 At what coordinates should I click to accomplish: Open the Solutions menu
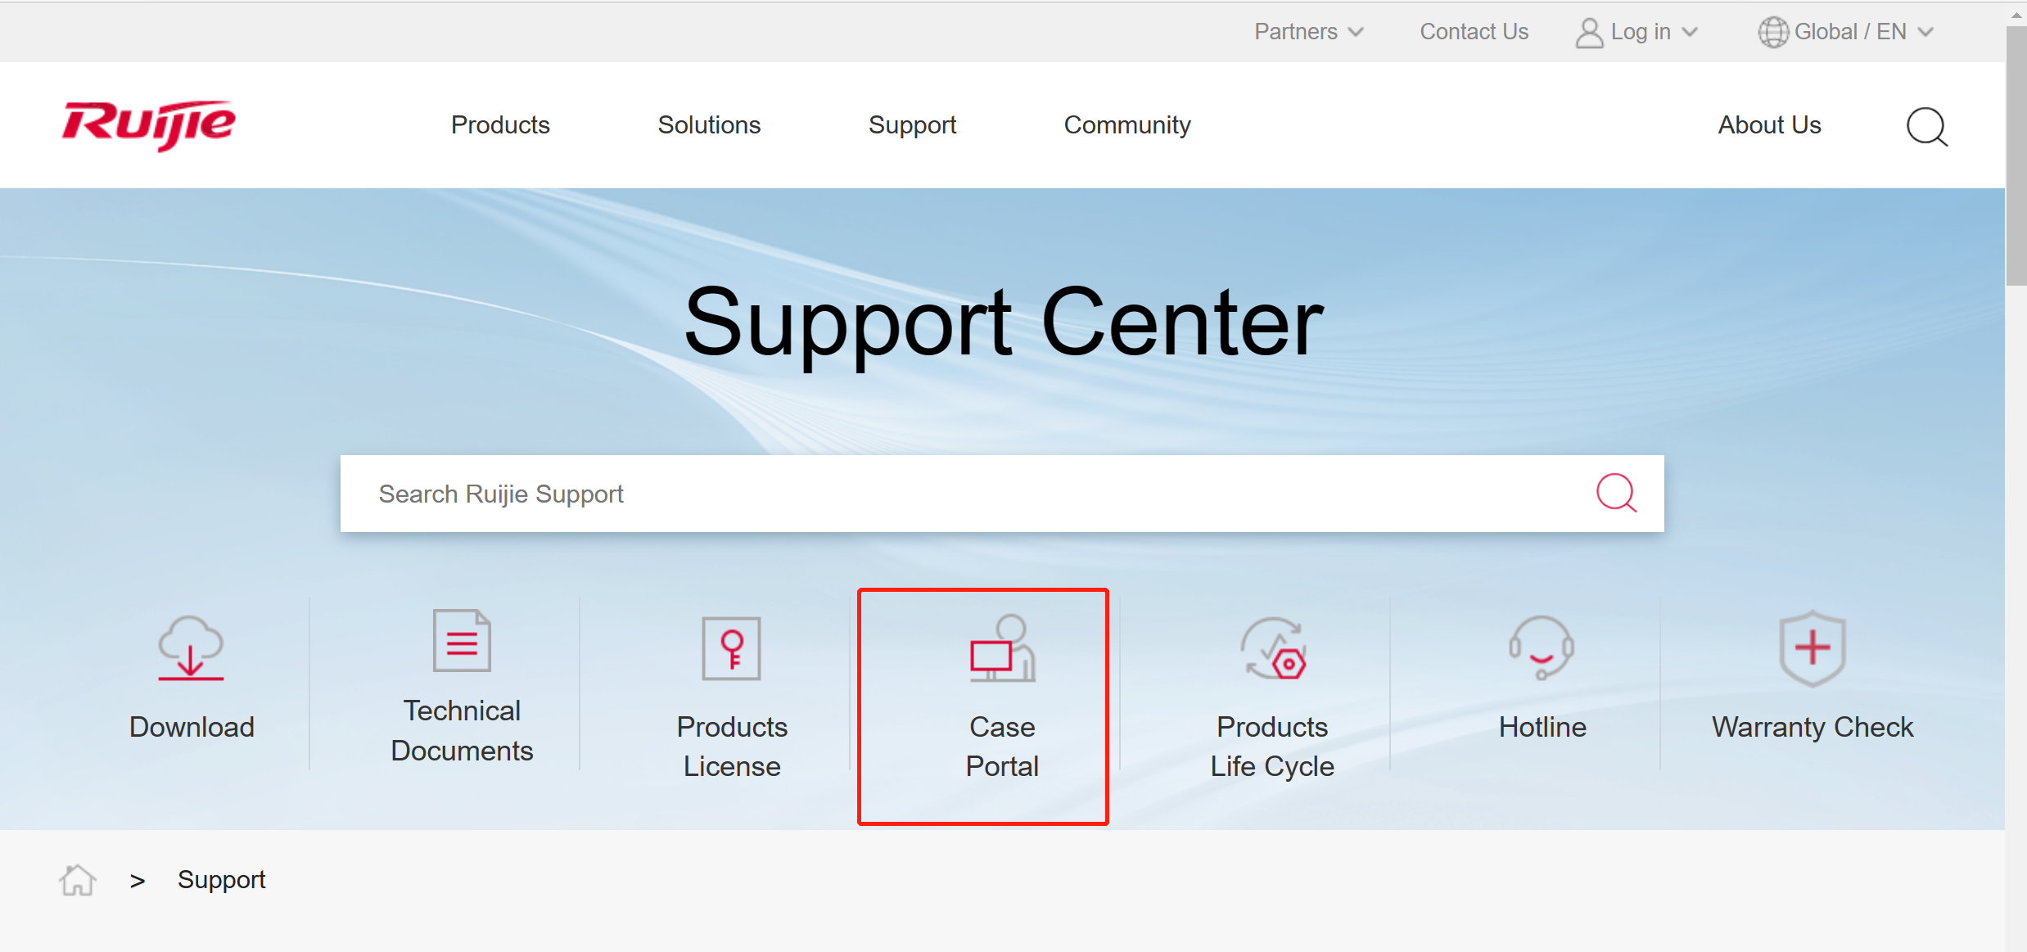click(709, 124)
